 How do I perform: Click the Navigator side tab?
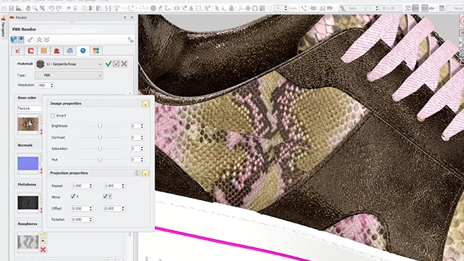[x=3, y=28]
